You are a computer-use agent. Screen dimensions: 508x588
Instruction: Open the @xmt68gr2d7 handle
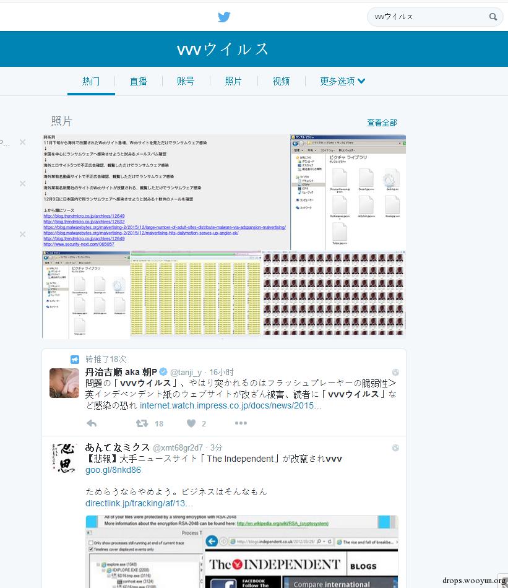(178, 447)
